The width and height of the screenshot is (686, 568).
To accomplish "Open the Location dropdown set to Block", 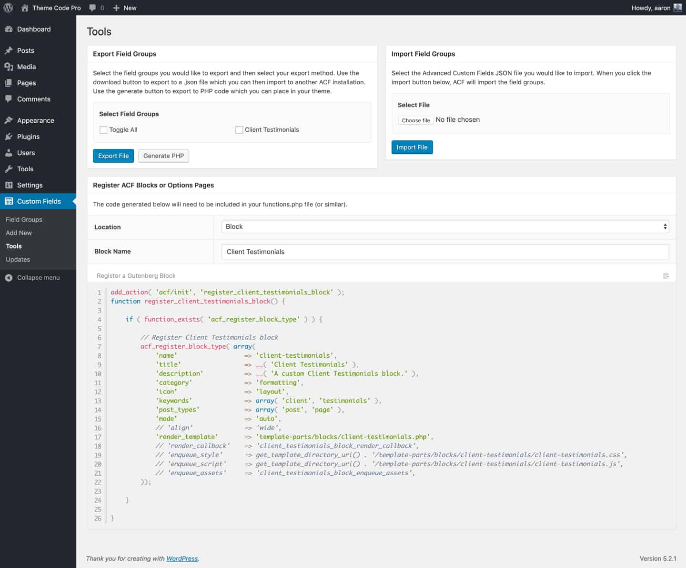I will (445, 226).
